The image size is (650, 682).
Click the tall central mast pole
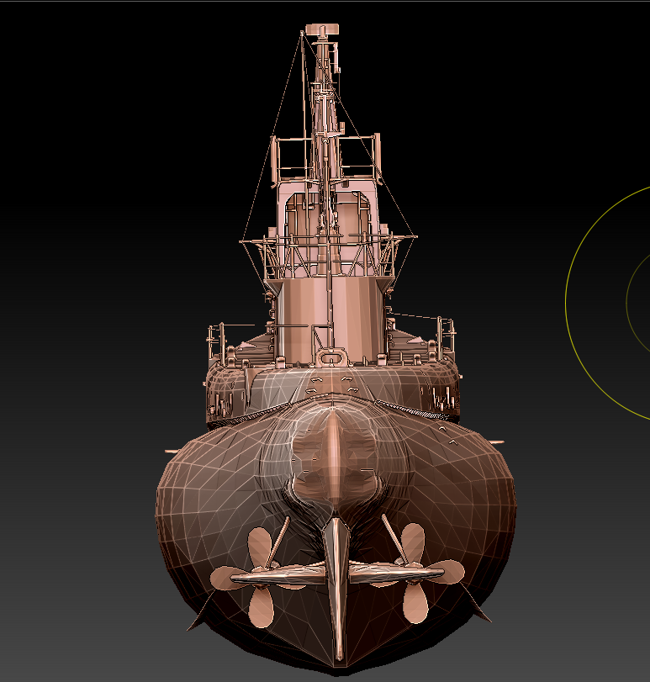point(322,130)
